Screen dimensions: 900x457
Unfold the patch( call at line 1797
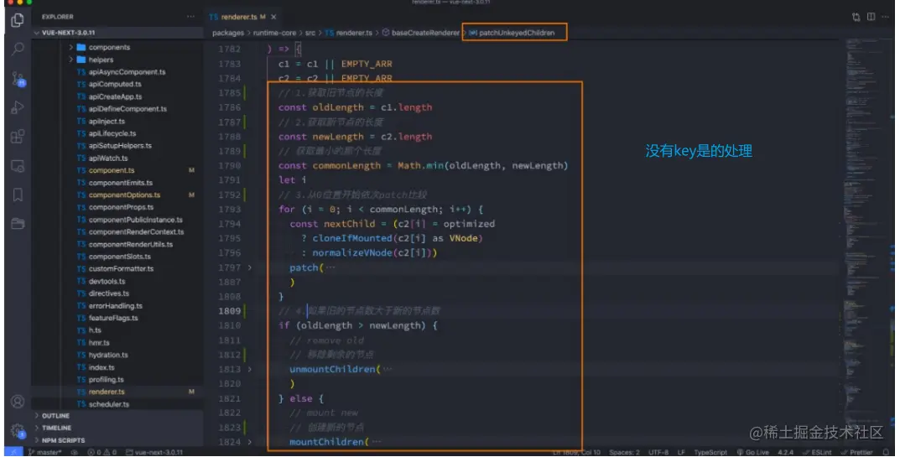pyautogui.click(x=250, y=268)
